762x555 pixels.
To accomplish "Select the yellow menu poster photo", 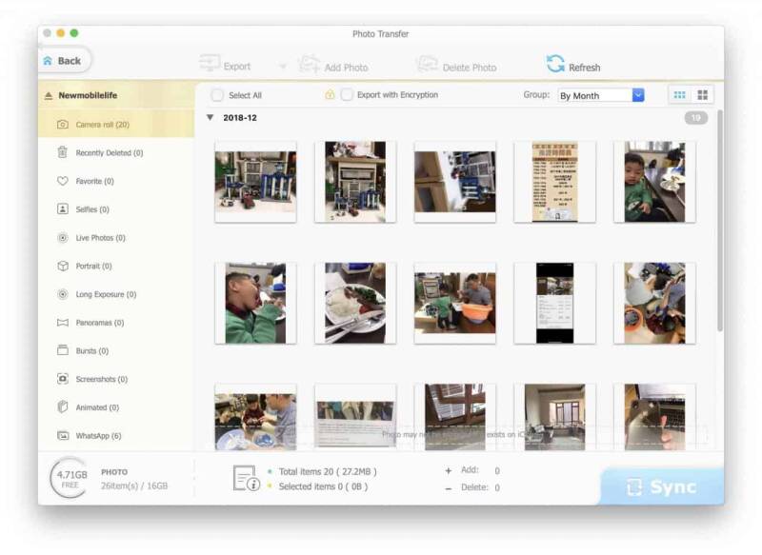I will 554,182.
